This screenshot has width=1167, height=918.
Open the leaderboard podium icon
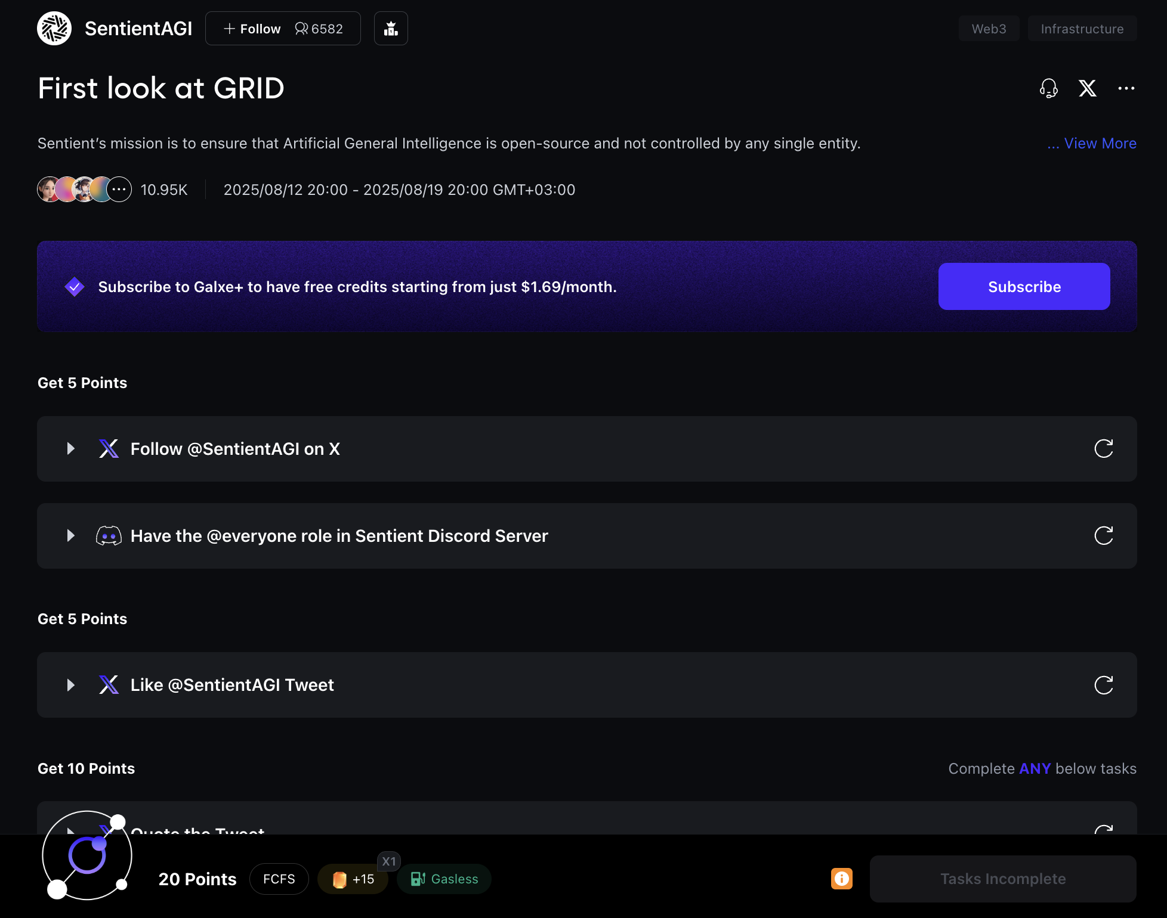coord(391,29)
